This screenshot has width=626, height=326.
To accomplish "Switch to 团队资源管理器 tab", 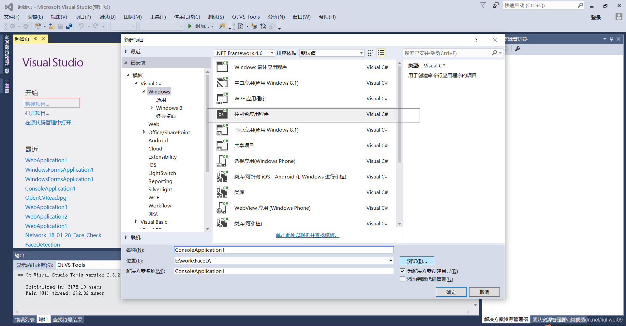I will pos(550,319).
